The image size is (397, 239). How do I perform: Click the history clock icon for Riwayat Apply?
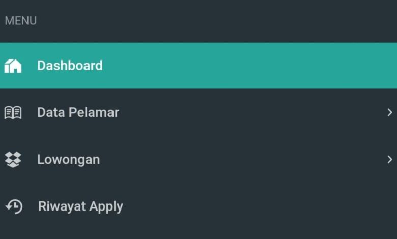click(x=14, y=206)
